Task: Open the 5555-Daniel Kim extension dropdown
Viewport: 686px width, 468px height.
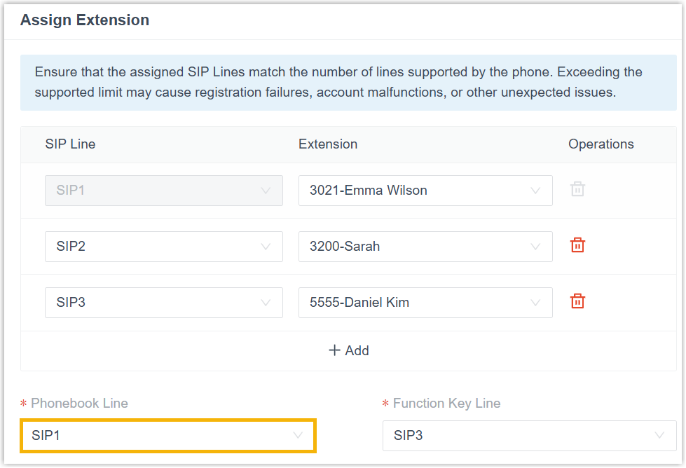Action: click(x=425, y=302)
